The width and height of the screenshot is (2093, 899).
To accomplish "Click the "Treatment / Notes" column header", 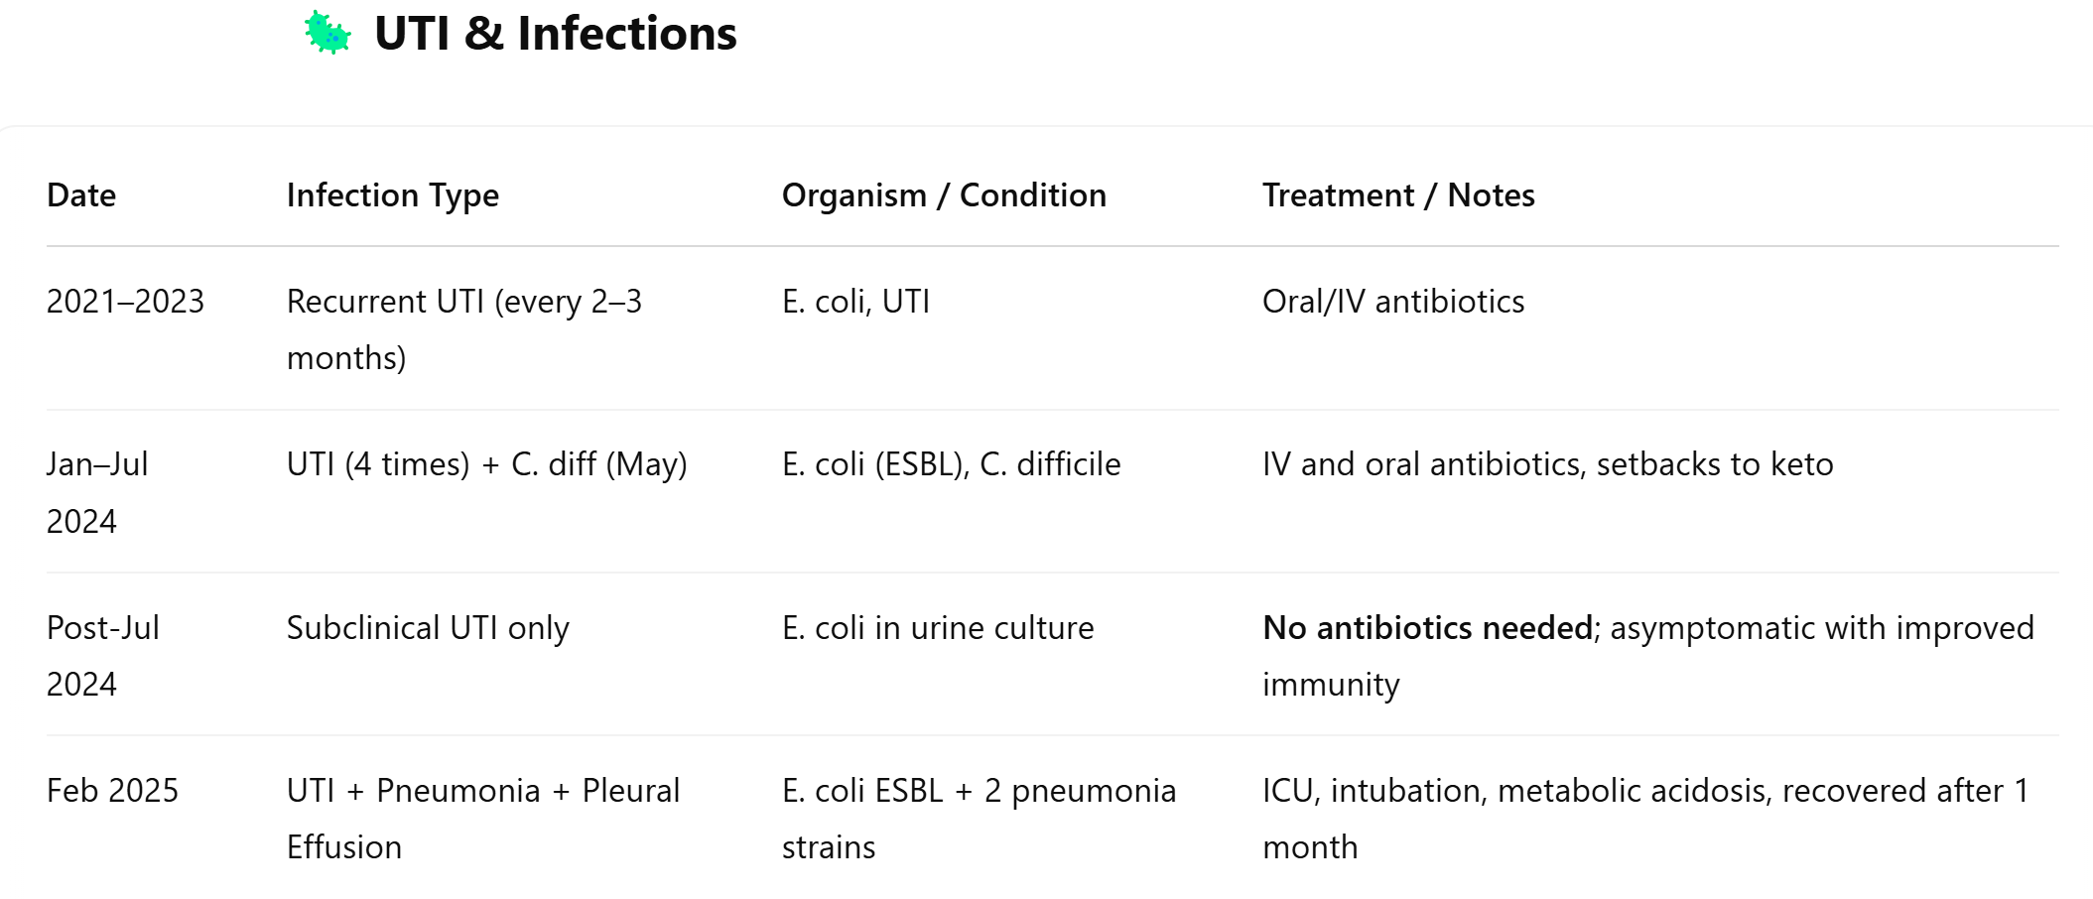I will coord(1398,195).
